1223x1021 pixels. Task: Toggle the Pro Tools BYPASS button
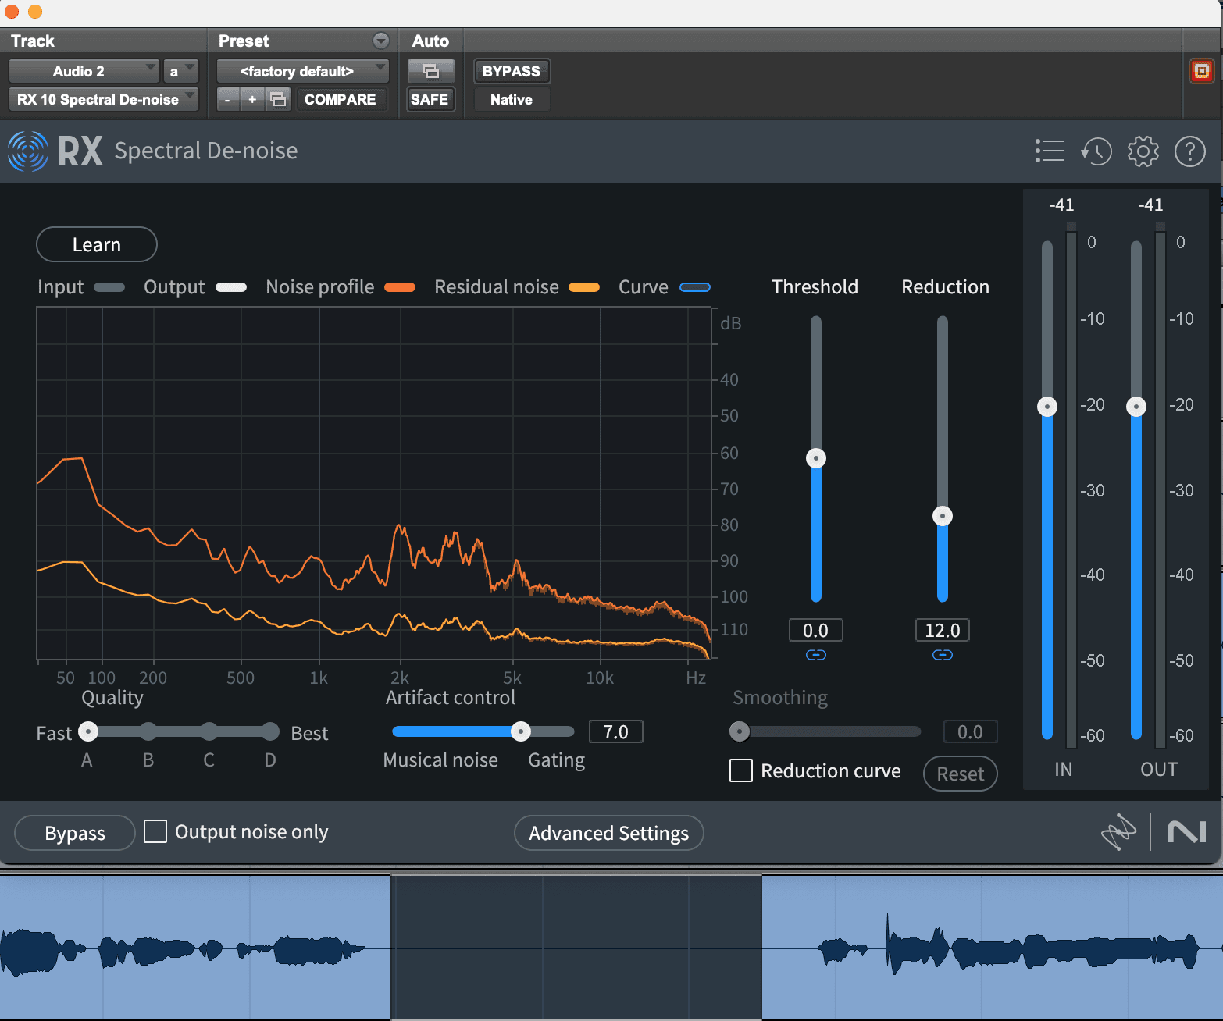(x=512, y=71)
